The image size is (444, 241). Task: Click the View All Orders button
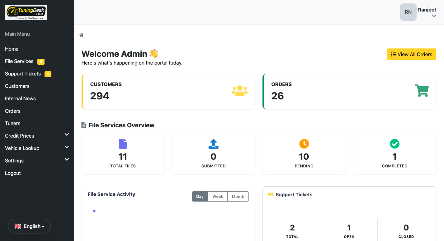412,54
